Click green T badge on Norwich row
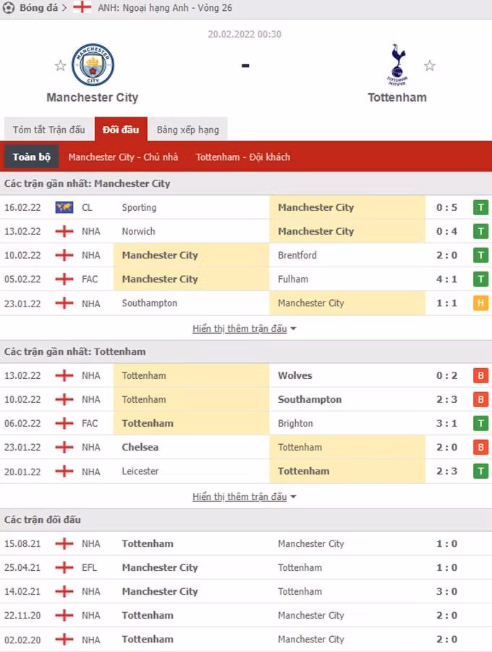 pos(481,231)
